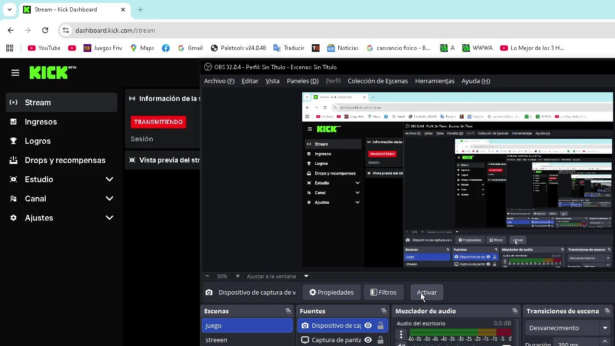Pop out the Mezclador de audio dock

tap(515, 311)
